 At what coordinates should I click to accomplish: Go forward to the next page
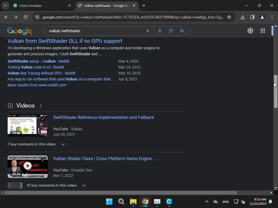tap(16, 17)
